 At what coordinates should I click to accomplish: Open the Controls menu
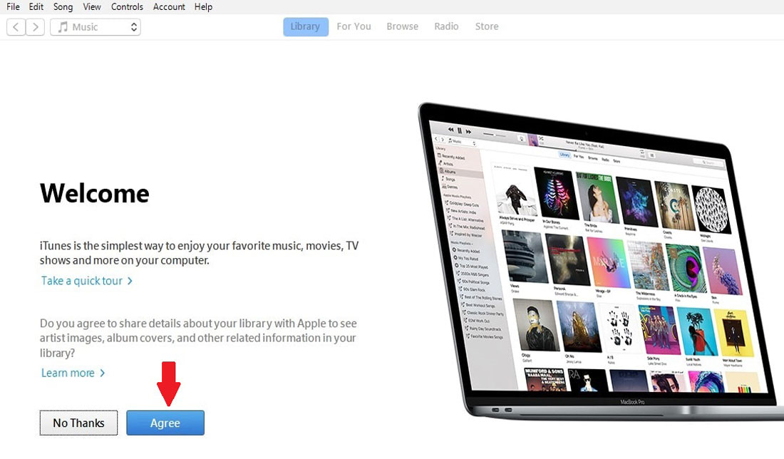pos(127,6)
